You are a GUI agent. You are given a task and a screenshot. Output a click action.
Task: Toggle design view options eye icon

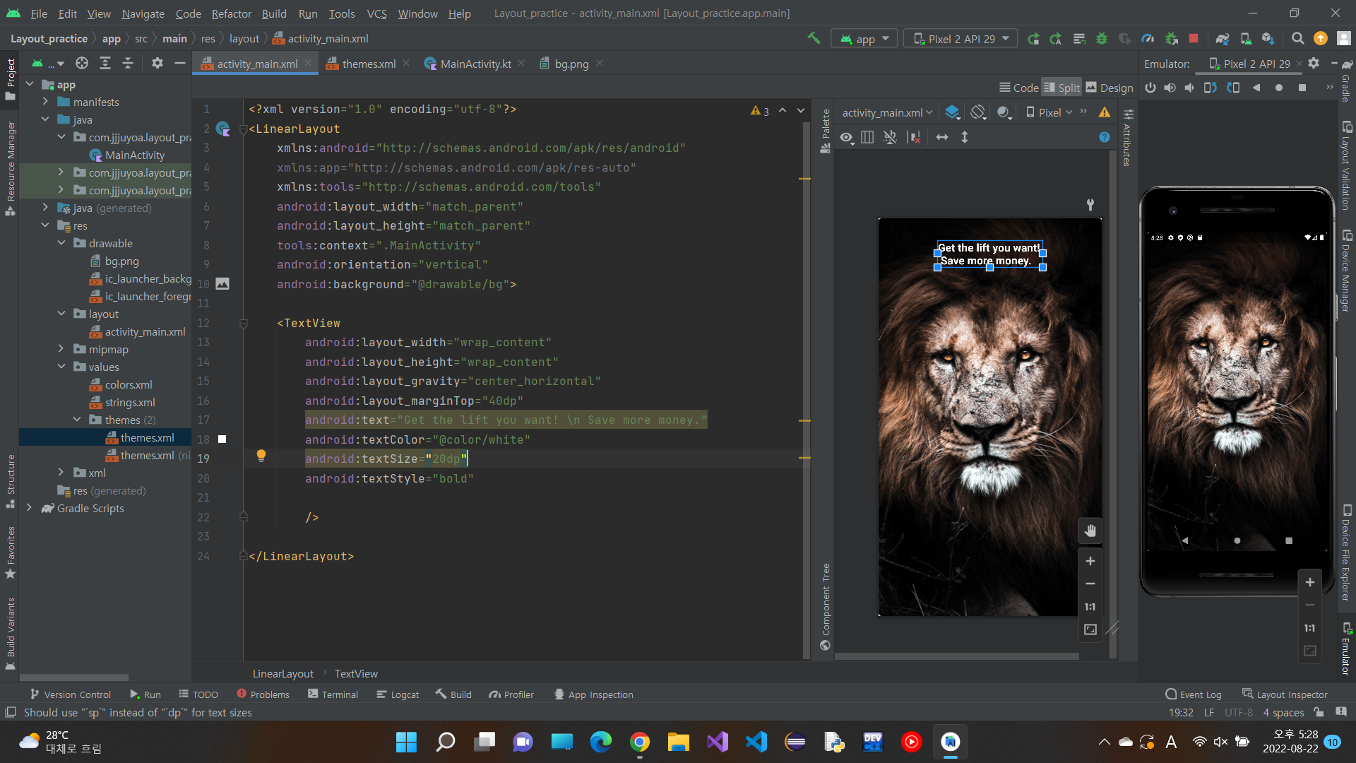coord(846,137)
